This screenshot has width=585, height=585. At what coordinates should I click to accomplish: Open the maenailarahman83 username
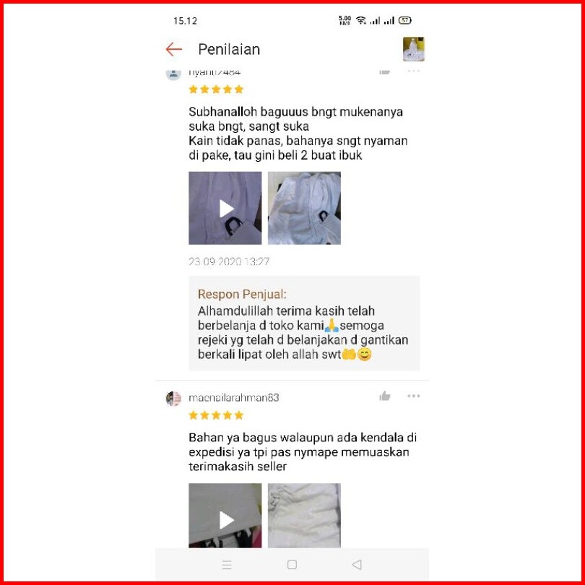[233, 398]
